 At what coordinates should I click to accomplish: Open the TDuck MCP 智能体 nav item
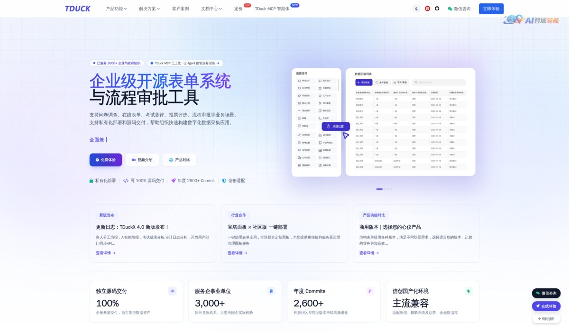(x=272, y=9)
